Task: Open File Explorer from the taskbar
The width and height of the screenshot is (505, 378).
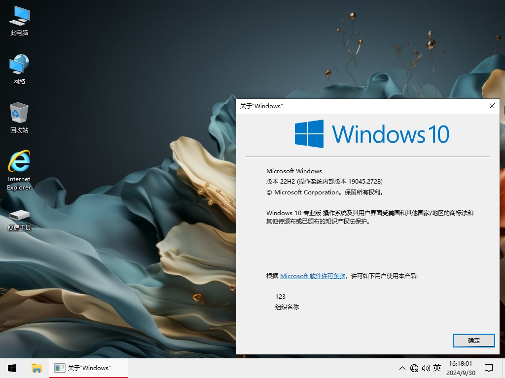Action: [36, 368]
